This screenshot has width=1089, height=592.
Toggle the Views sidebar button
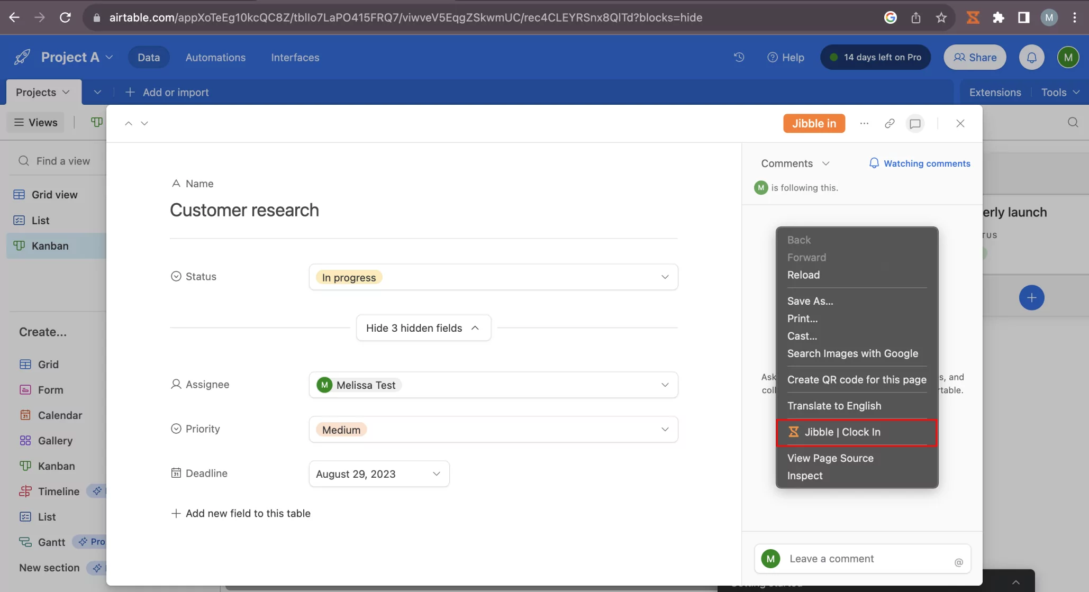tap(36, 122)
